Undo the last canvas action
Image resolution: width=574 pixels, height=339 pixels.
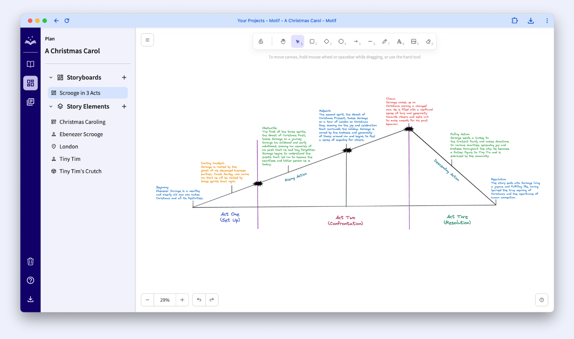coord(199,300)
